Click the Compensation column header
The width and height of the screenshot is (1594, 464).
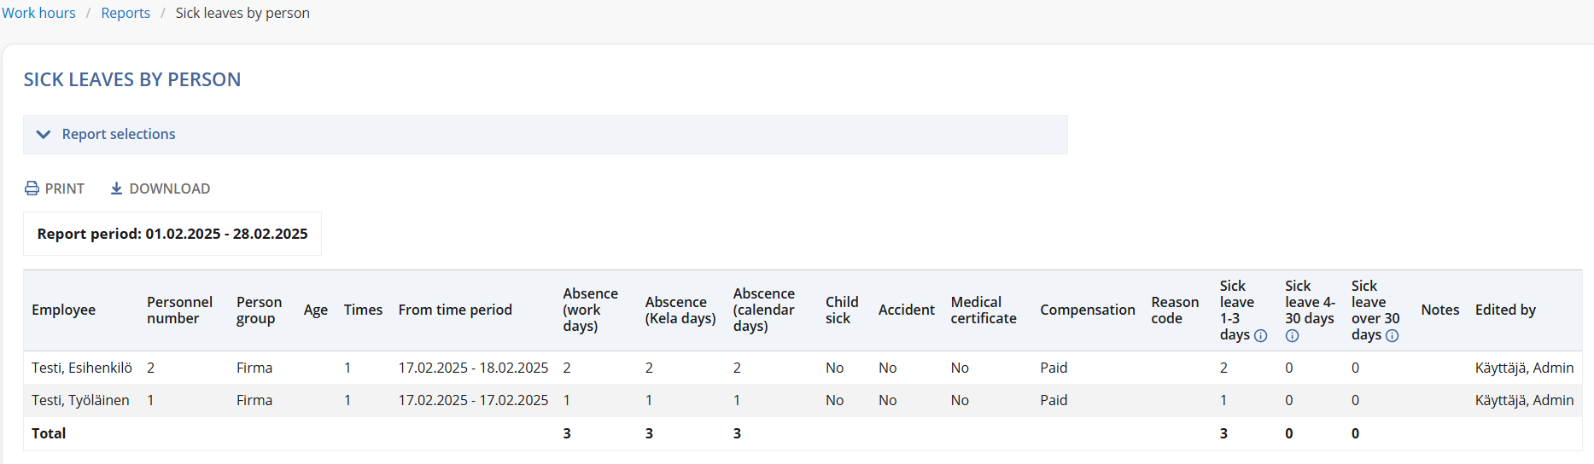1088,310
